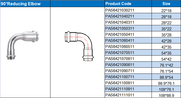Click product code PAS6421070611
The width and height of the screenshot is (181, 98).
click(x=128, y=59)
